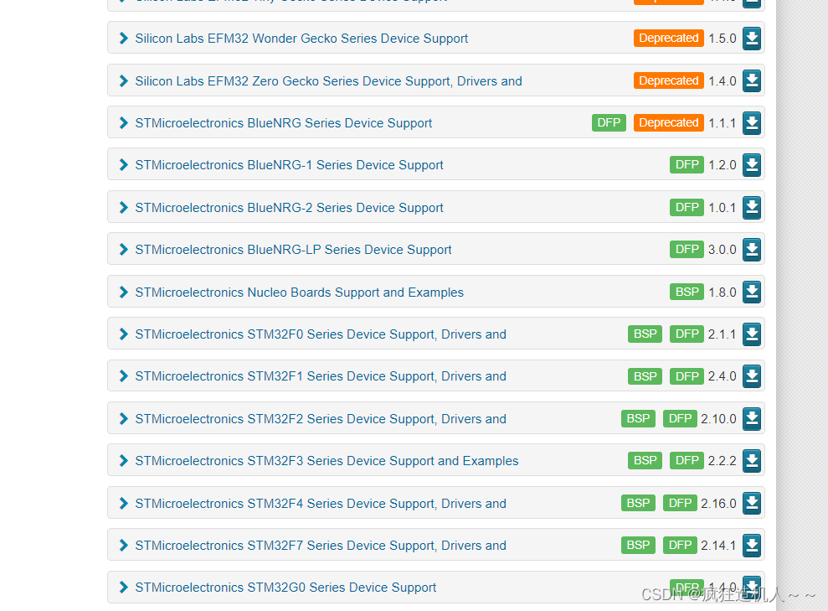Expand the STM32F1 Series row chevron
This screenshot has width=828, height=611.
pyautogui.click(x=124, y=375)
